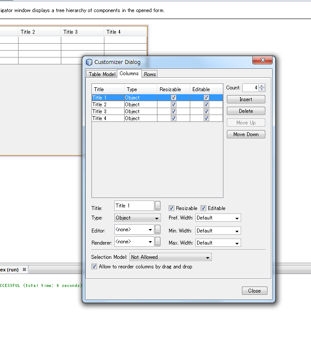Click the Title 2 header in form table

pyautogui.click(x=39, y=32)
